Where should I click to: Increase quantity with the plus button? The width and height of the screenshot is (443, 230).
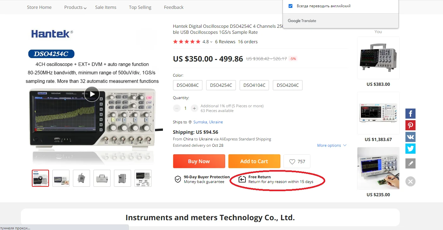point(194,108)
